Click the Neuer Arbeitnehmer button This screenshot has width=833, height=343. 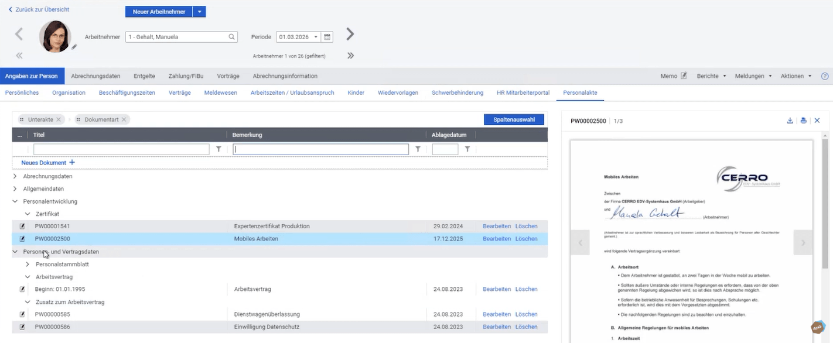158,11
